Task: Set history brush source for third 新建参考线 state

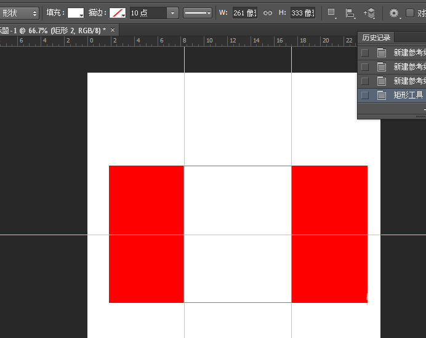Action: 365,81
